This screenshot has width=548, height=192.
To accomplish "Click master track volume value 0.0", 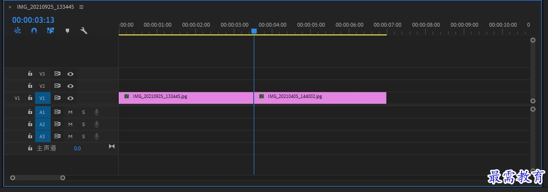I will point(77,148).
